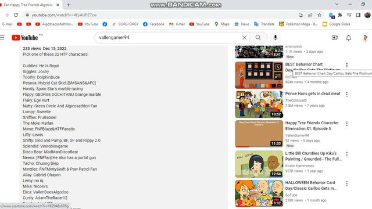Open the Gmail bookmark with the M icon
The image size is (372, 209).
click(177, 24)
